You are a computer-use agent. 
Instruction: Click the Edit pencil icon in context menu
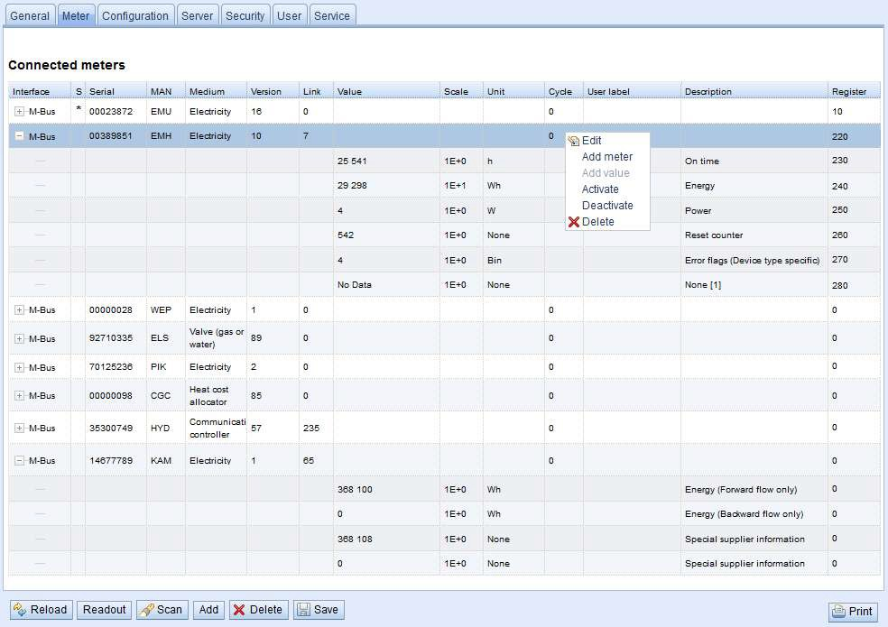click(x=574, y=141)
